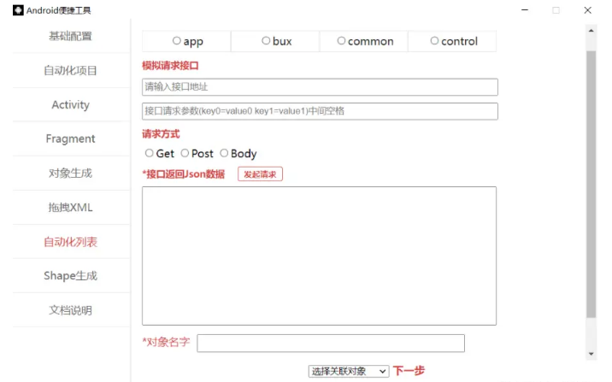Switch to the Fragment sidebar item
Viewport: 612px width, 382px height.
pyautogui.click(x=70, y=138)
